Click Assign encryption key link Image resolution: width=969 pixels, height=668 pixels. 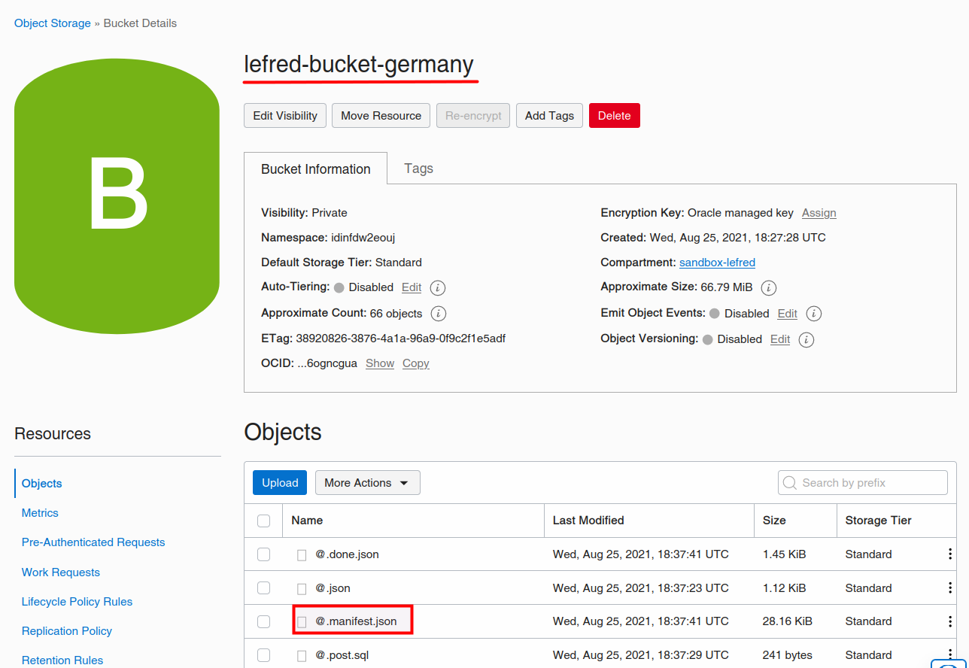coord(819,213)
